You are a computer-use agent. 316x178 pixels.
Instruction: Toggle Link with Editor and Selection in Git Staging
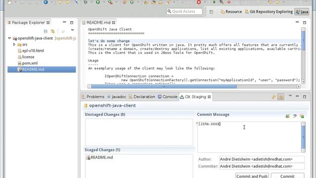pos(281,97)
